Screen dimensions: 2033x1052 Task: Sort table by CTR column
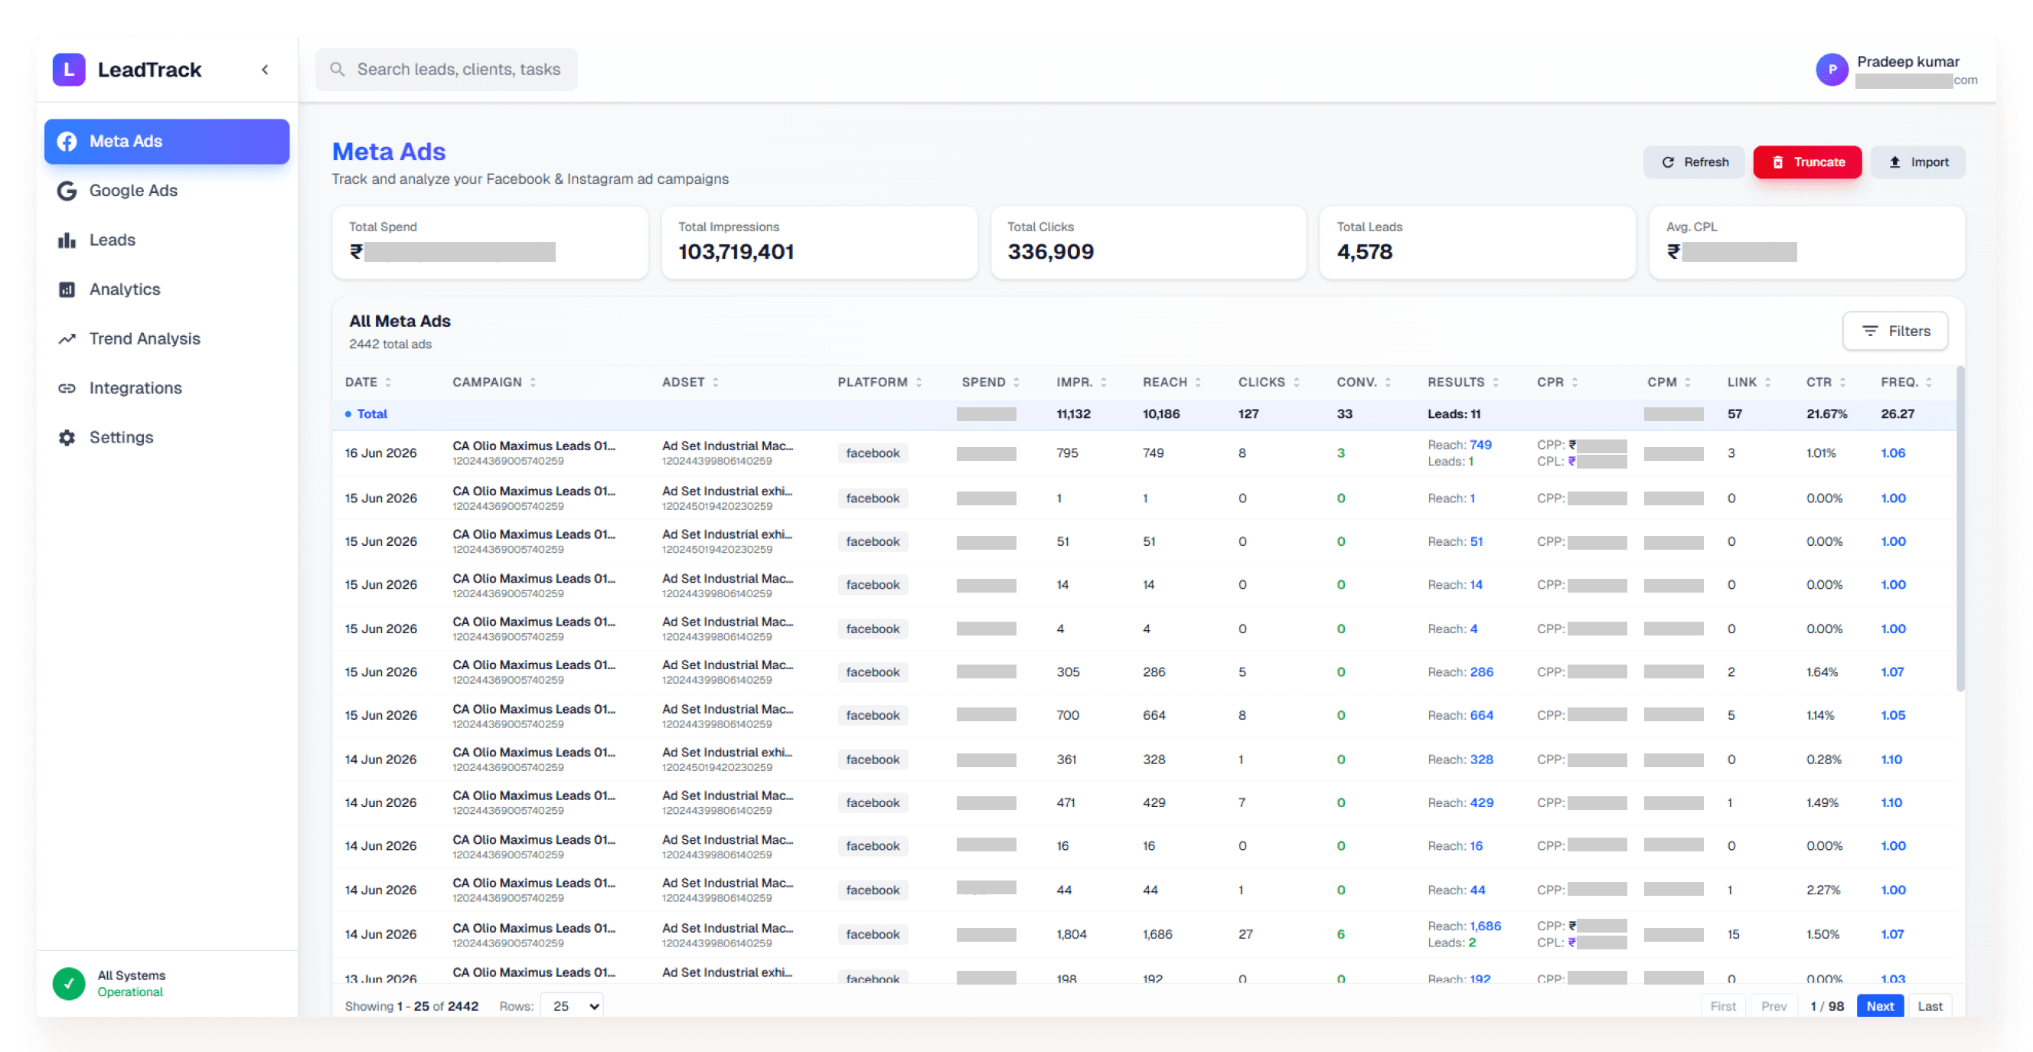coord(1826,382)
